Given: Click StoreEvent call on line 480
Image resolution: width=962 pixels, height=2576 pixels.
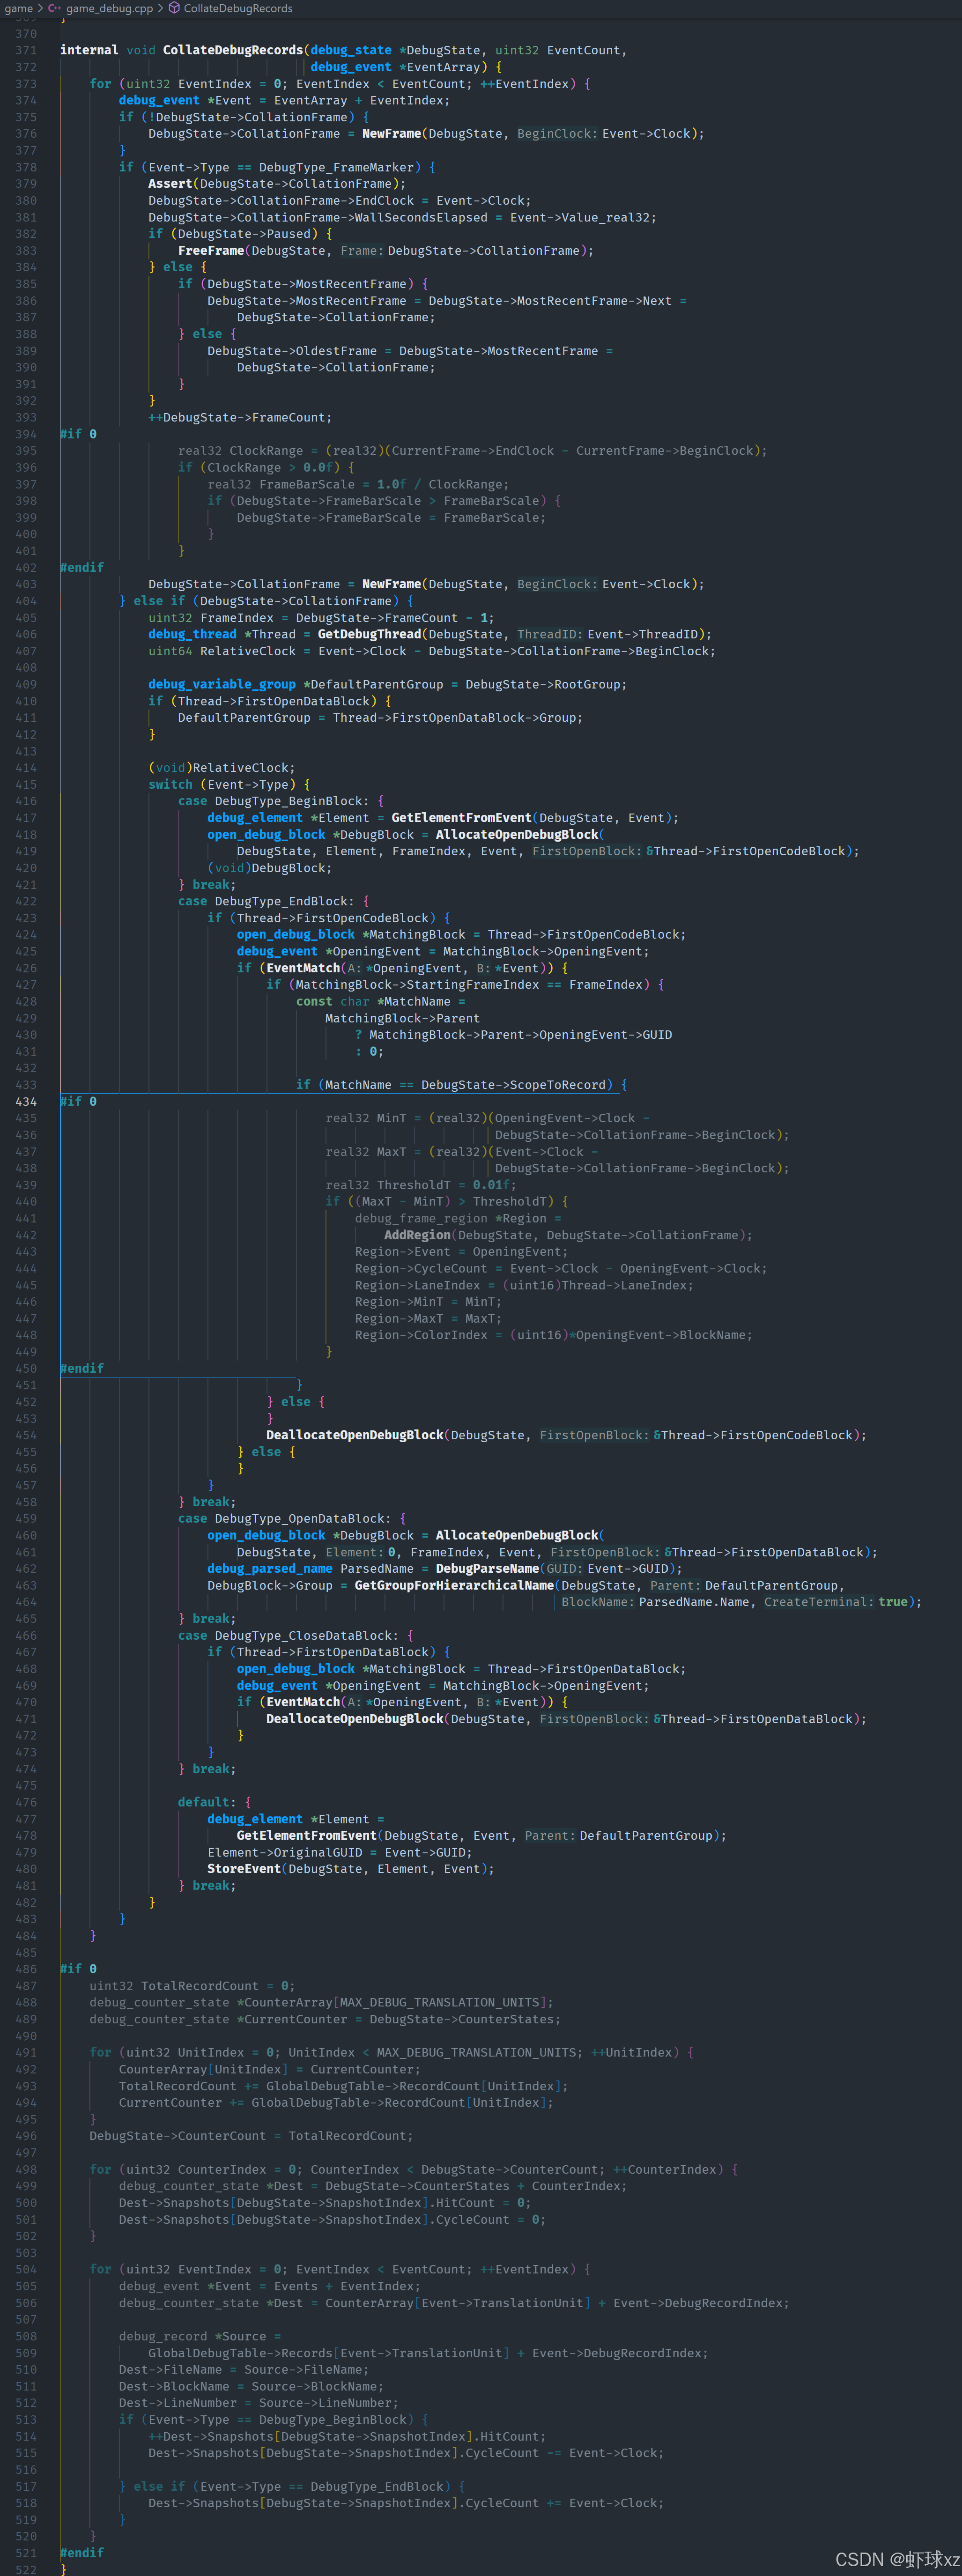Looking at the screenshot, I should [x=244, y=1868].
